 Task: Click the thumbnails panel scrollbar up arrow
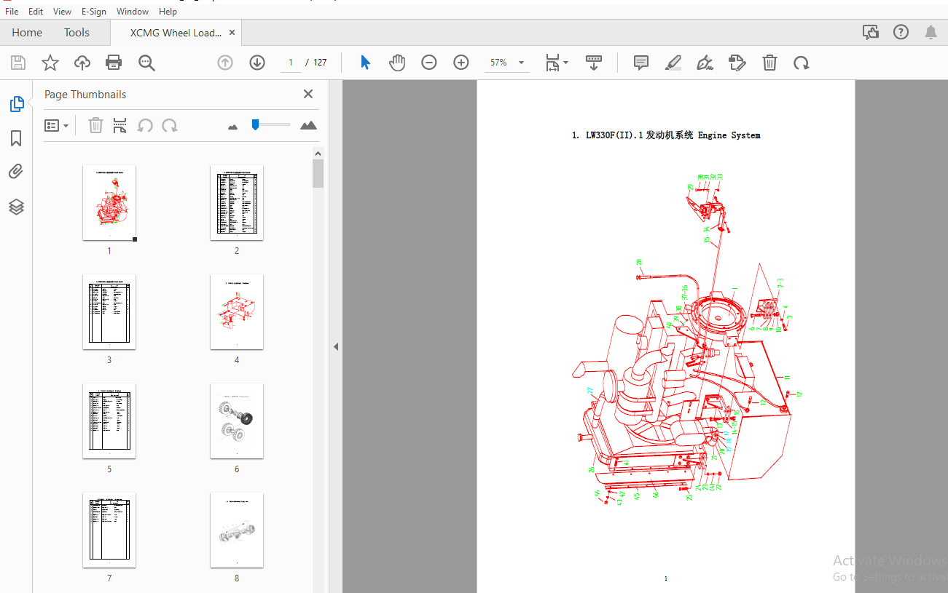pos(318,154)
